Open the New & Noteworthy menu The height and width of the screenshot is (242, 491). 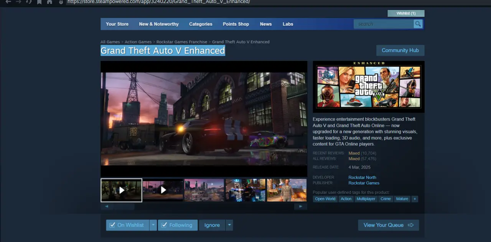(159, 24)
